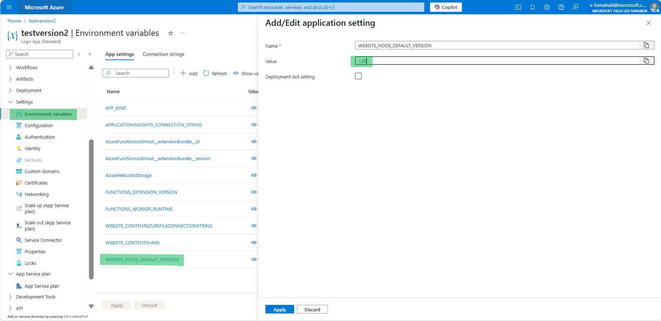Open the Copilot button

coord(446,7)
